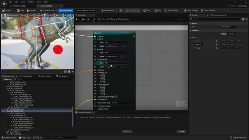Click the Rig Graph breadcrumb link
249x140 pixels.
coord(123,19)
